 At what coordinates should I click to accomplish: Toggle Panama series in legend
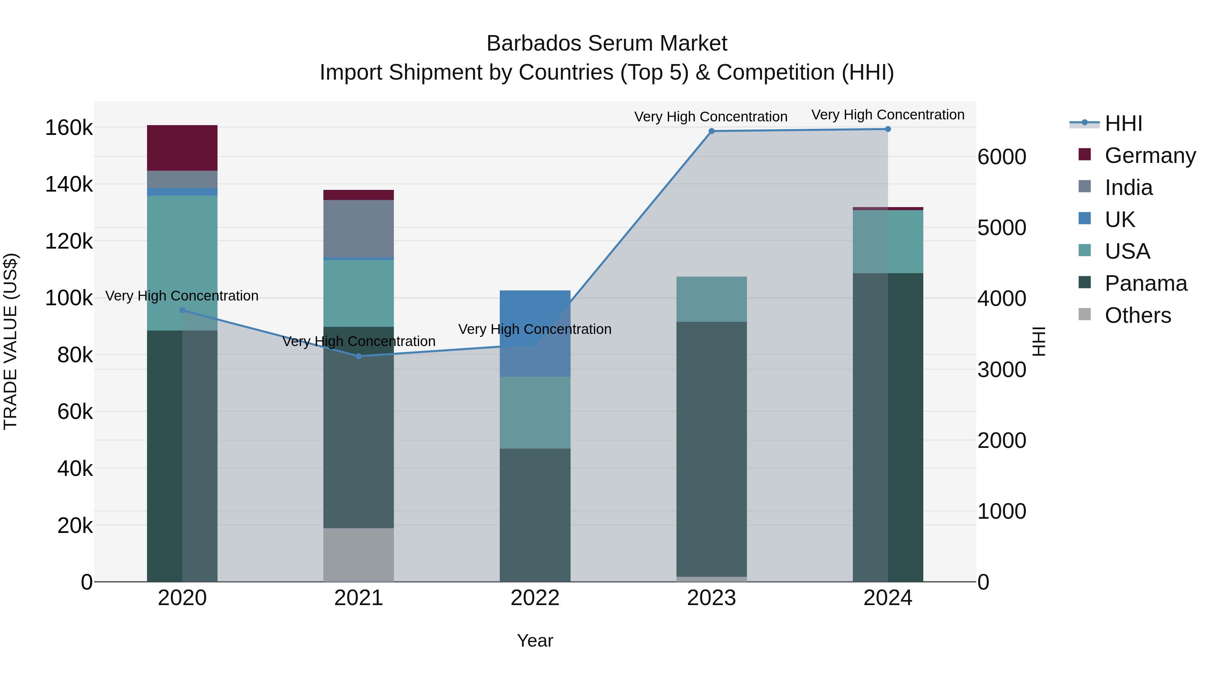click(1133, 283)
